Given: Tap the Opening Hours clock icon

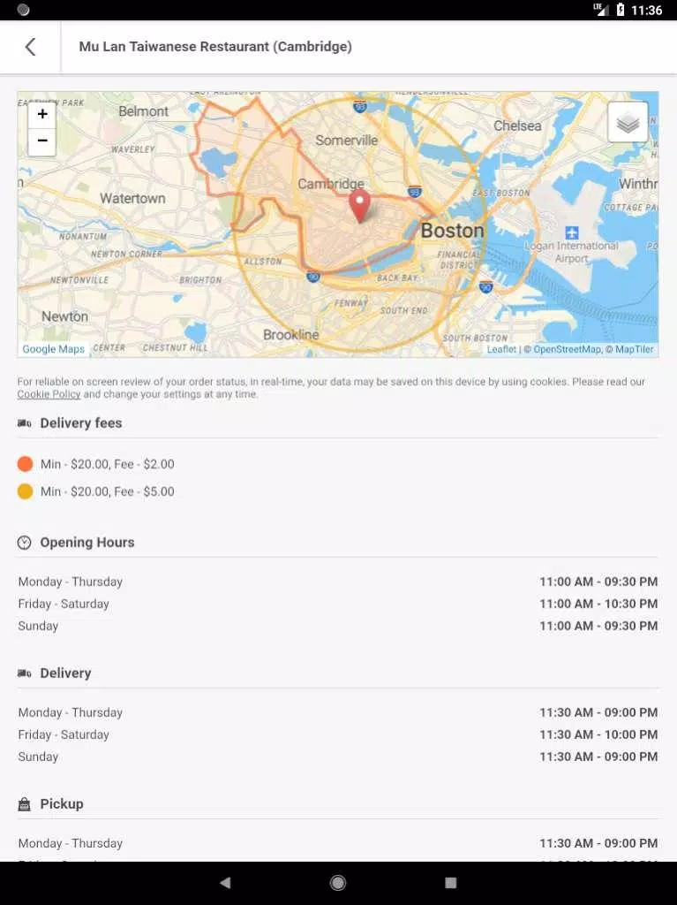Looking at the screenshot, I should click(x=24, y=543).
